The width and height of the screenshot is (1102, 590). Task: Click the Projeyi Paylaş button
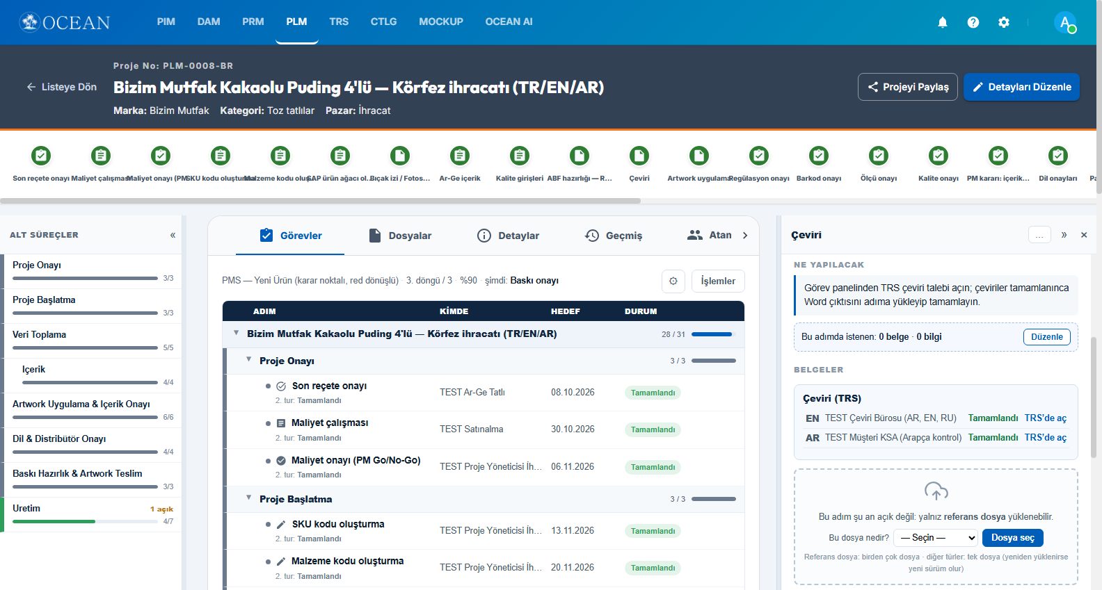[908, 87]
